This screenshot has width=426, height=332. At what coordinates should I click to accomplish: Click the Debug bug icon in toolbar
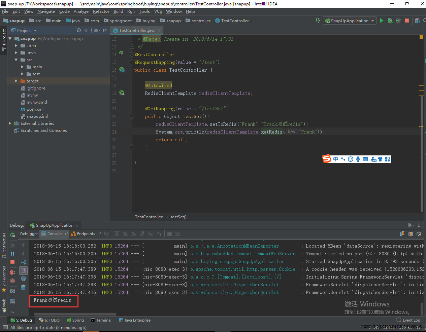pyautogui.click(x=390, y=21)
